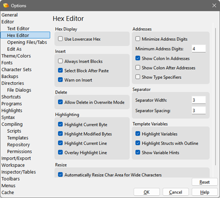Viewport: 220px width, 198px height.
Task: Select Scripts under Compiling
Action: [14, 131]
